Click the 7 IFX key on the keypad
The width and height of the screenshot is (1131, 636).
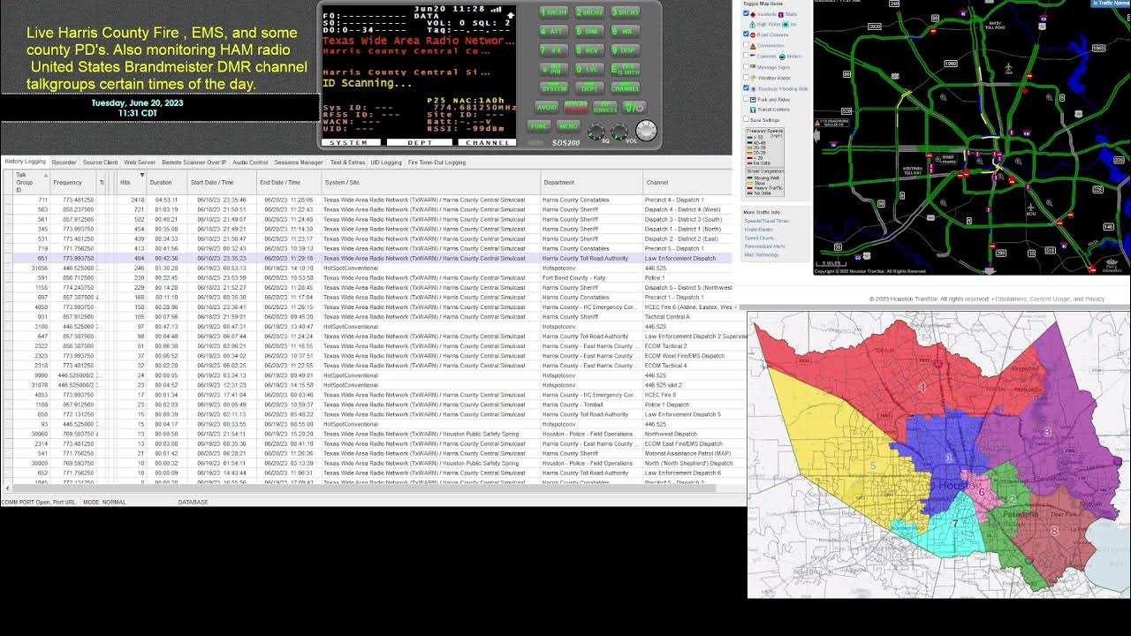[x=554, y=50]
